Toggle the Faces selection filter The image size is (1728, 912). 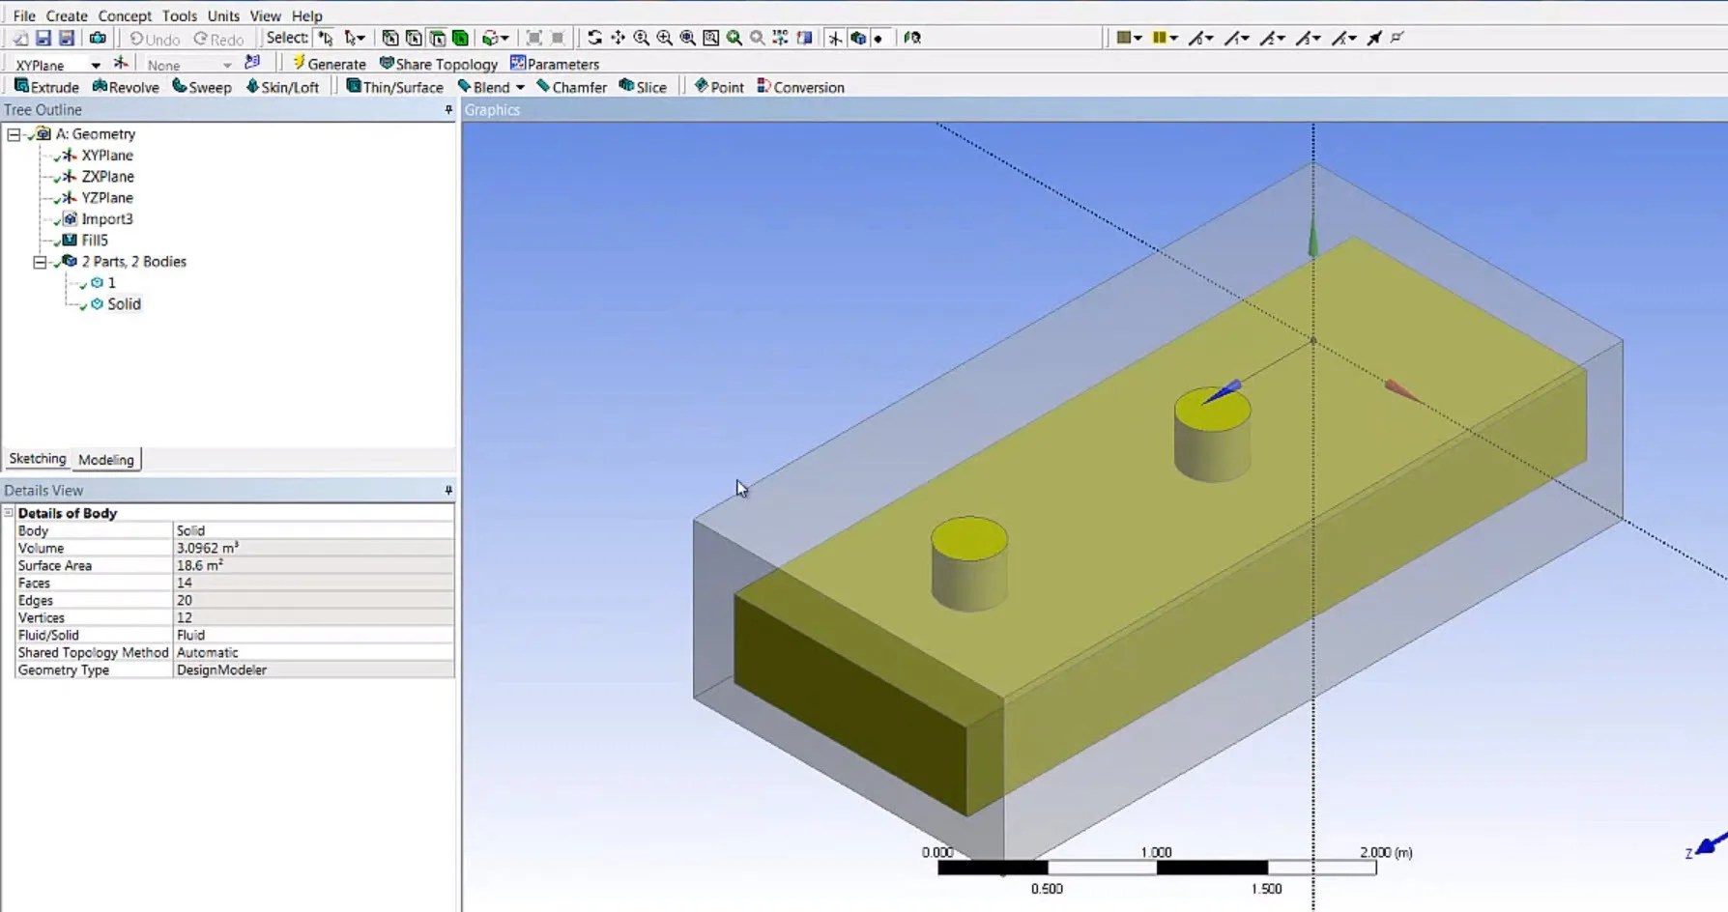coord(437,39)
